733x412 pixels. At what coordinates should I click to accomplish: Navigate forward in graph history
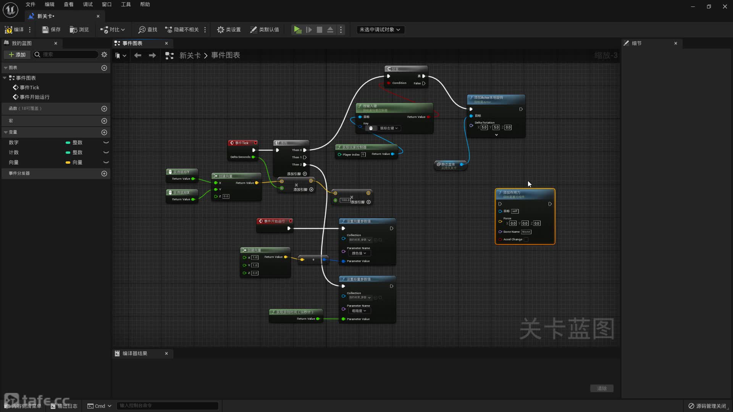coord(152,55)
